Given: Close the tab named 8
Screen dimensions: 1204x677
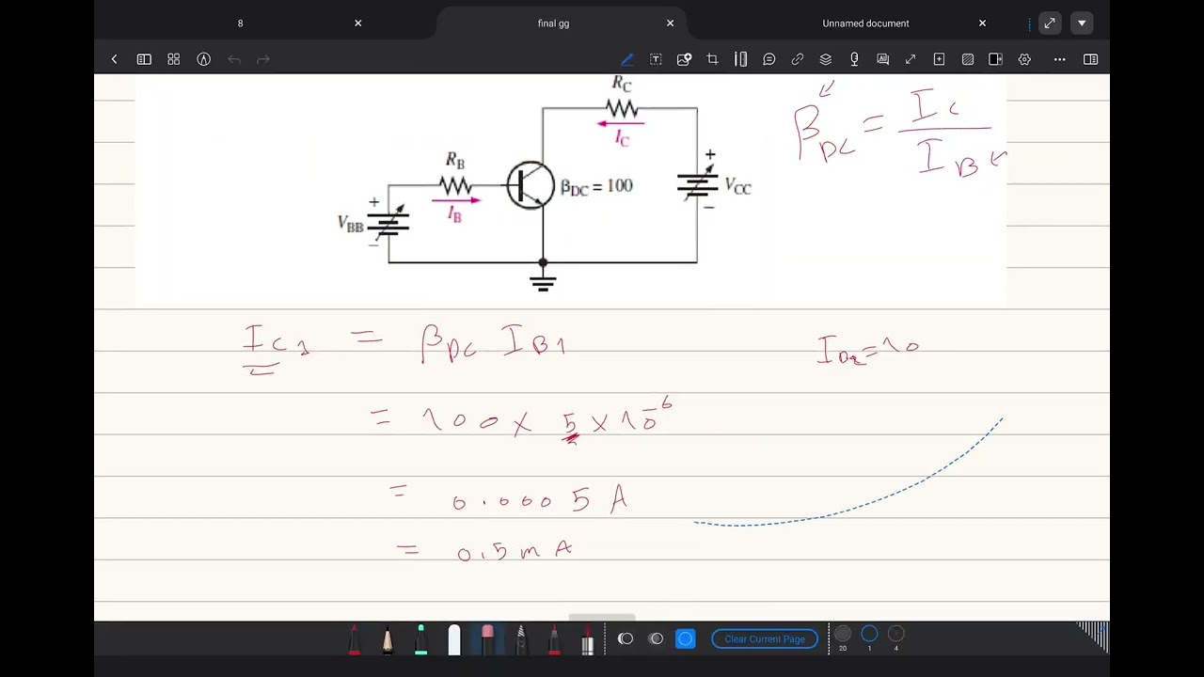Looking at the screenshot, I should pos(357,23).
